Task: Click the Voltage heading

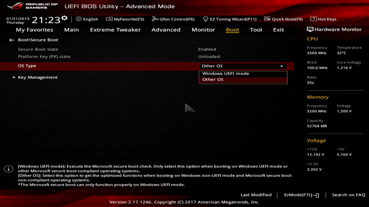Action: (x=316, y=141)
